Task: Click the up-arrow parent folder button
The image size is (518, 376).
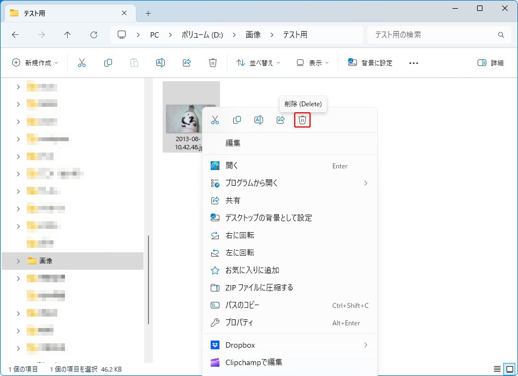Action: [68, 35]
